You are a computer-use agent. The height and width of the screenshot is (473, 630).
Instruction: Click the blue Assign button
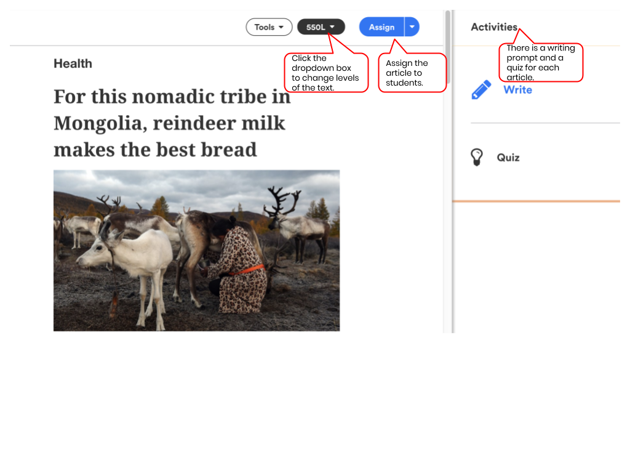pyautogui.click(x=381, y=27)
